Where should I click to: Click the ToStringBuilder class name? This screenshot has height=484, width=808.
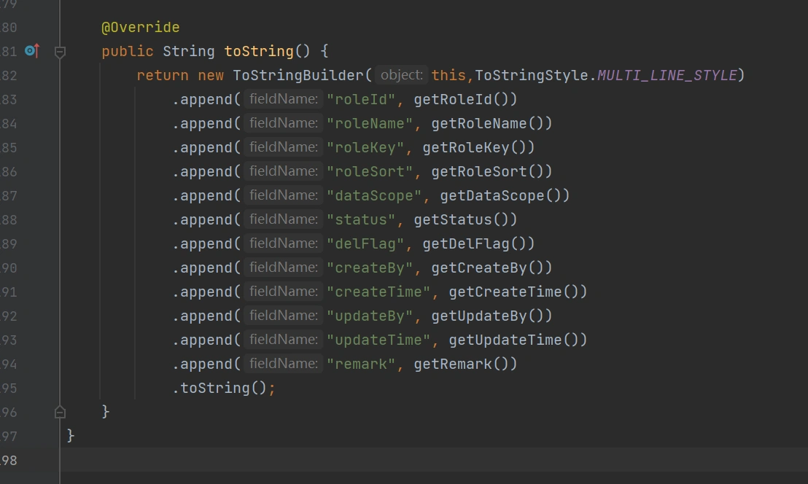click(x=298, y=75)
